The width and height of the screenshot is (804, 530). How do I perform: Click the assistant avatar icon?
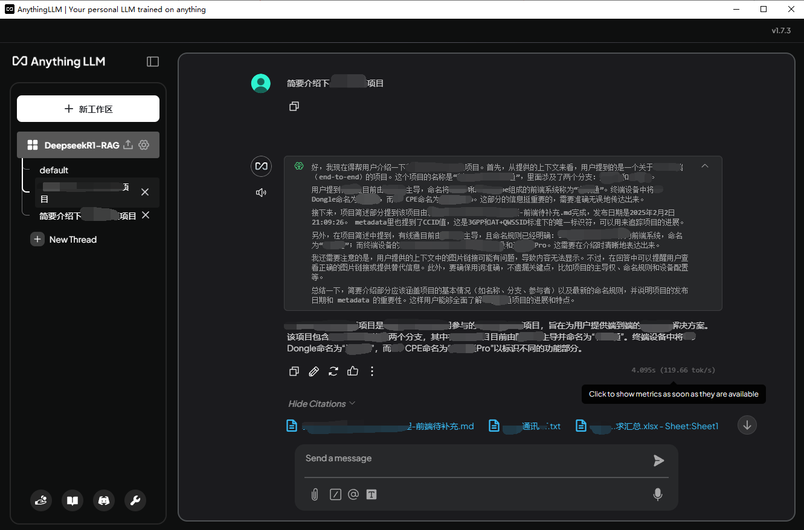click(261, 166)
